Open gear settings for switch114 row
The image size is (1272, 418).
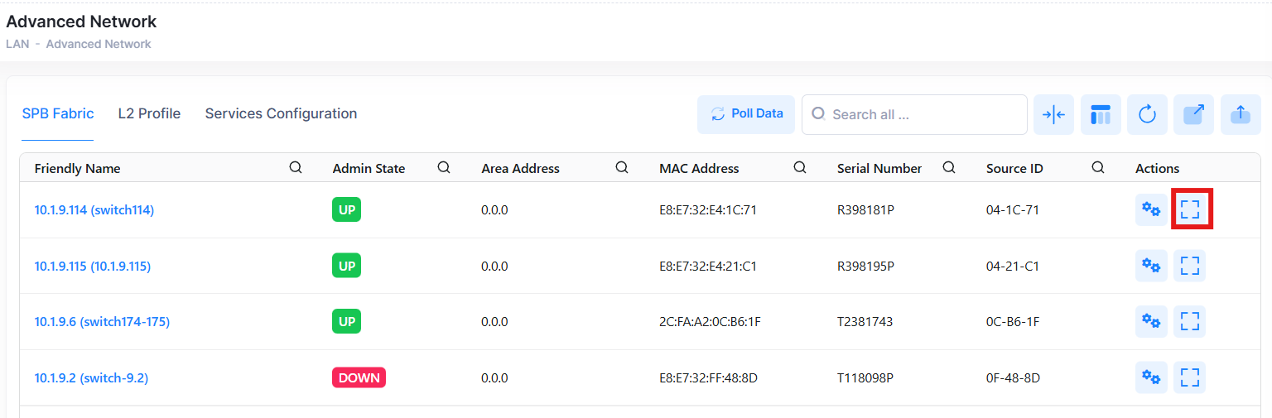click(1151, 209)
